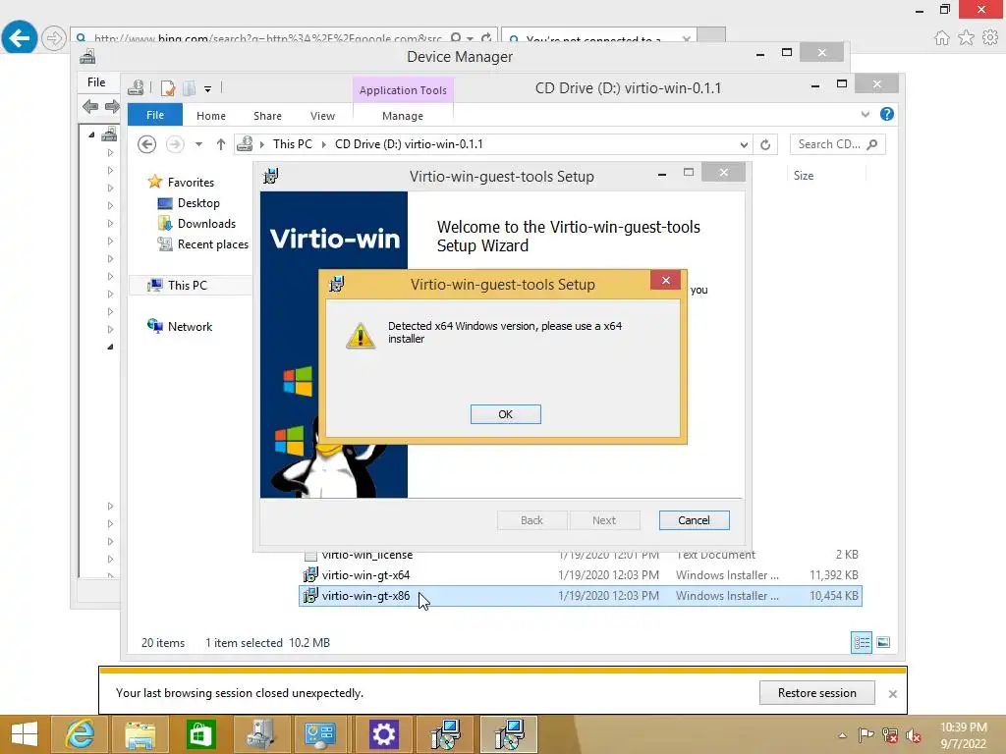This screenshot has height=754, width=1006.
Task: Click the Device Manager forward arrow toolbar icon
Action: pos(112,106)
